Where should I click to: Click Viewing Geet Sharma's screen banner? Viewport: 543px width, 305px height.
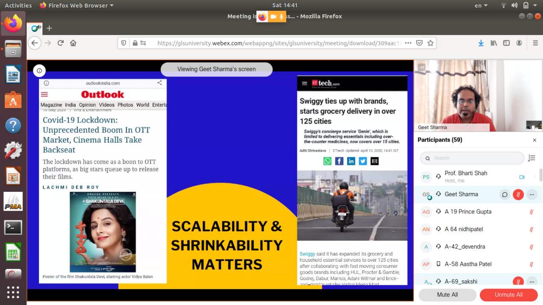[216, 69]
